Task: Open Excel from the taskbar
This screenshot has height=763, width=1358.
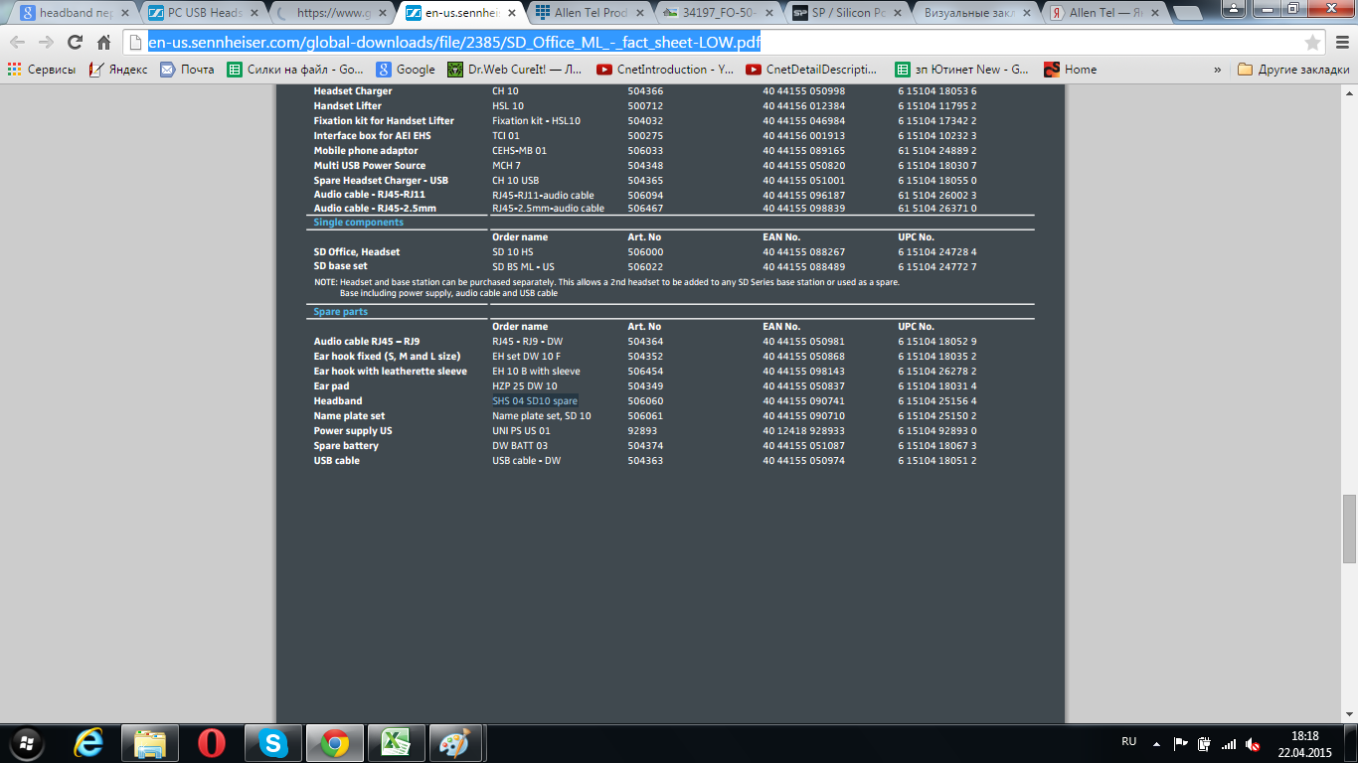Action: pos(396,743)
